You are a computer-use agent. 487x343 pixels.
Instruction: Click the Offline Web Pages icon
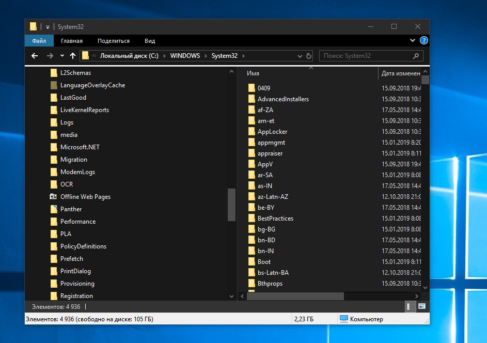tap(53, 197)
